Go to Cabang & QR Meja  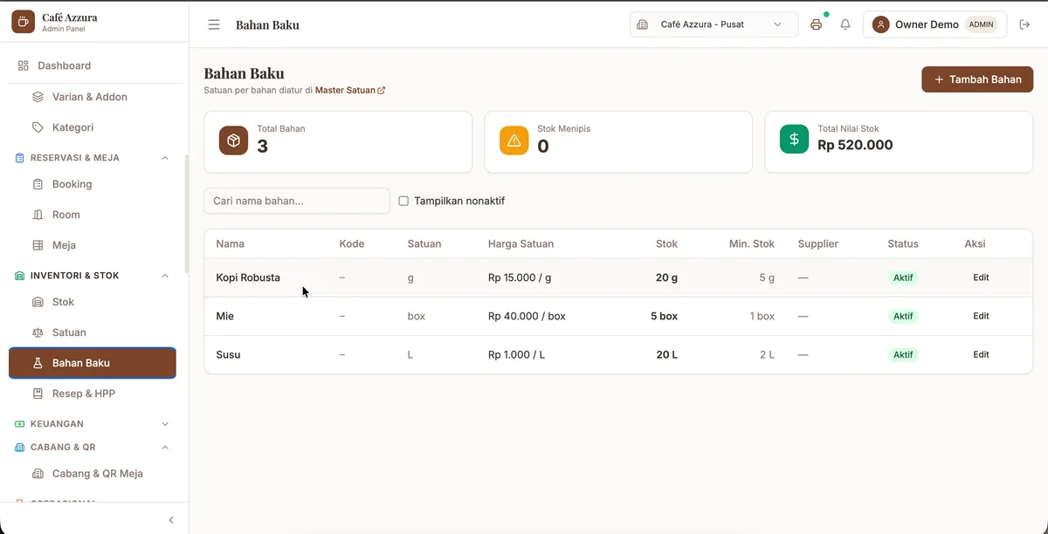pos(93,474)
